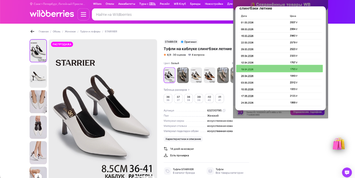Open the hamburger catalog menu

(x=83, y=14)
